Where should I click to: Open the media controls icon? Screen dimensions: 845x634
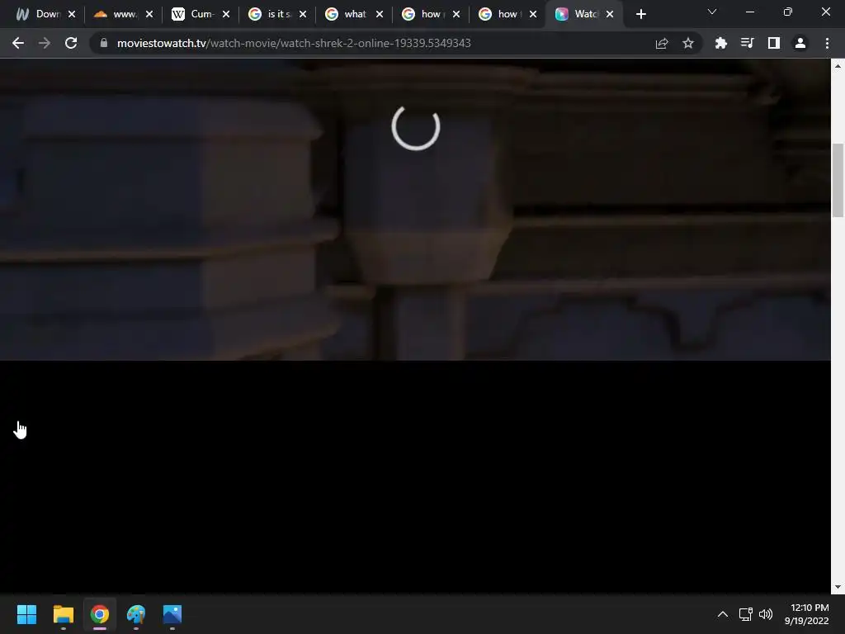(747, 43)
